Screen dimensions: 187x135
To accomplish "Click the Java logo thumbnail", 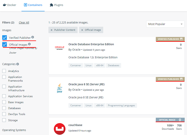I will 60,88.
